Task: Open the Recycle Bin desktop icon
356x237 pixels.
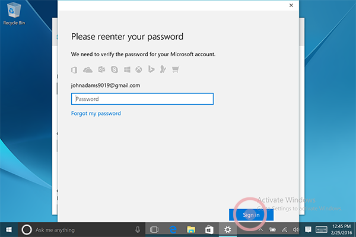Action: [14, 14]
